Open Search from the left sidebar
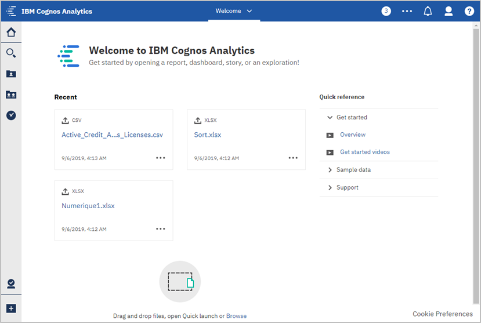481x323 pixels. click(10, 53)
